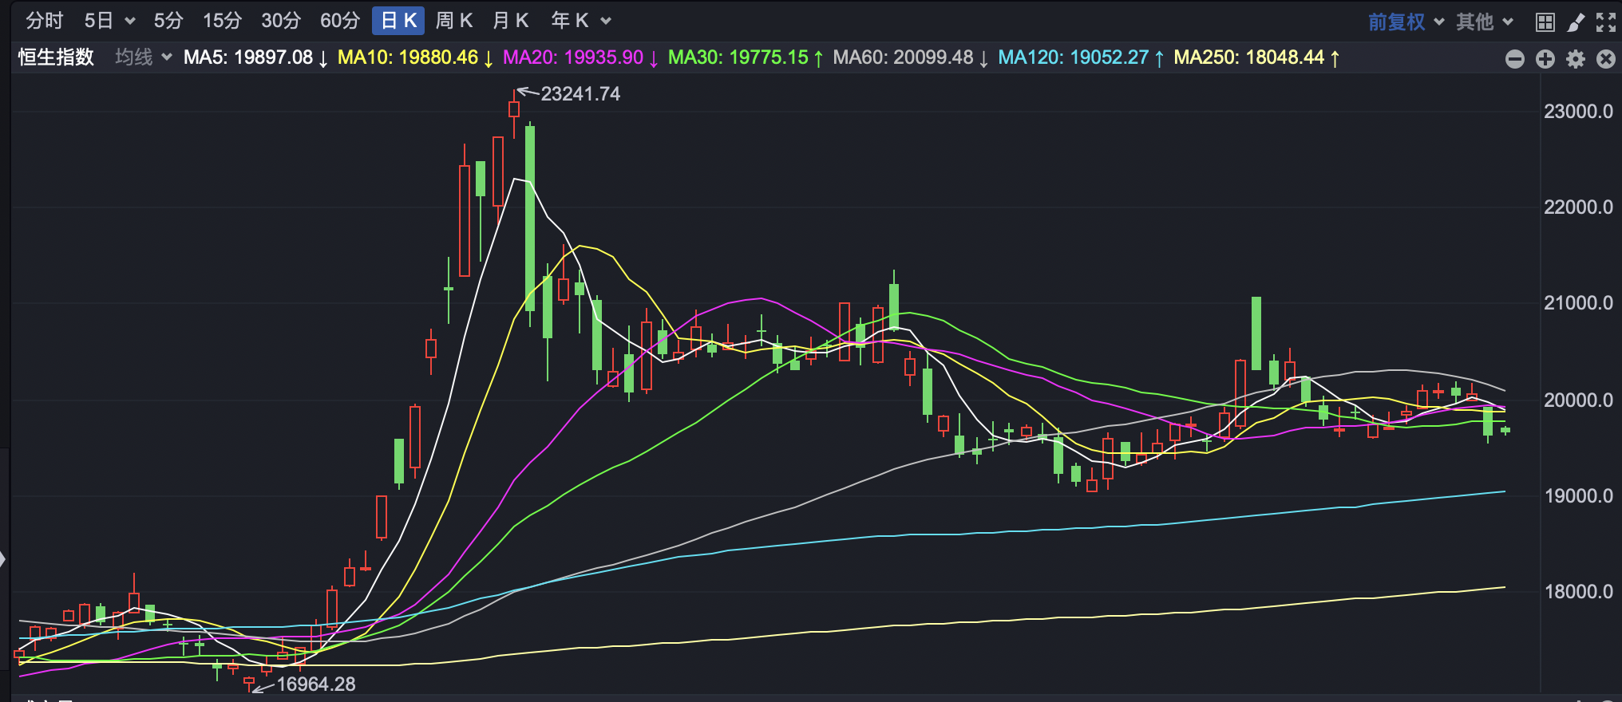This screenshot has height=702, width=1622.
Task: Enter fullscreen chart mode
Action: [1606, 22]
